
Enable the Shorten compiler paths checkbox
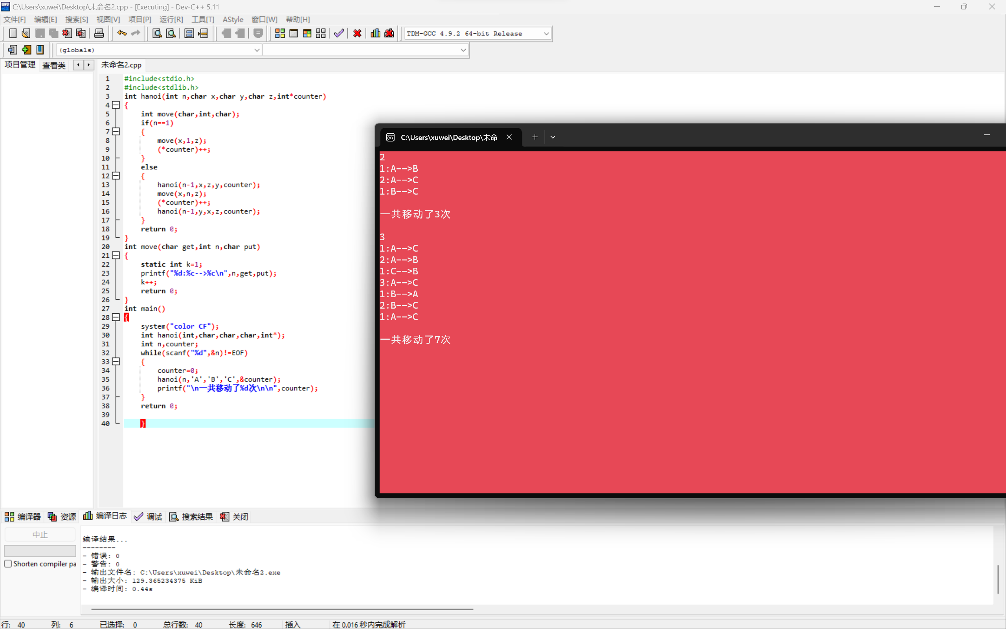pyautogui.click(x=8, y=564)
